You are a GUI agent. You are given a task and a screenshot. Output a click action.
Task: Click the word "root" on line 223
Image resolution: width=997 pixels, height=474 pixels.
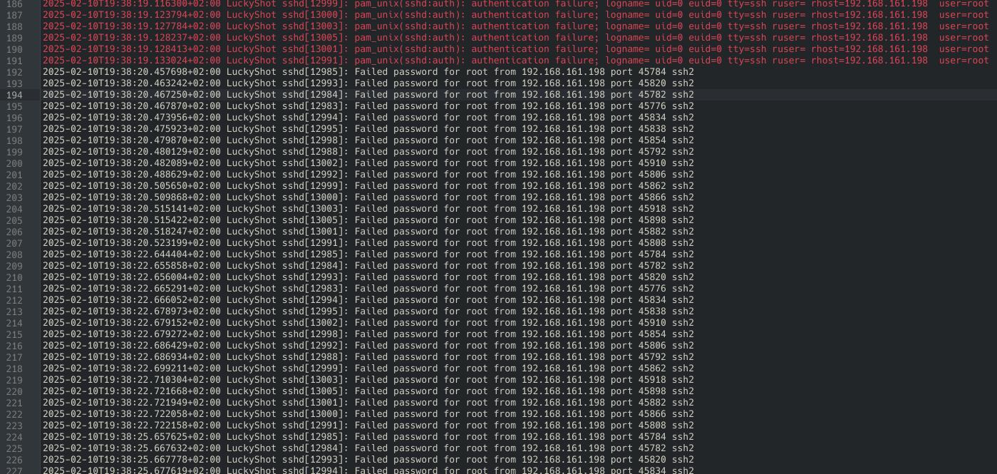coord(477,426)
